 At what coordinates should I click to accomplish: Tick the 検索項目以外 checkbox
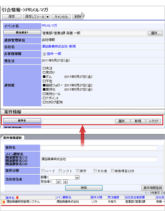click(112, 171)
